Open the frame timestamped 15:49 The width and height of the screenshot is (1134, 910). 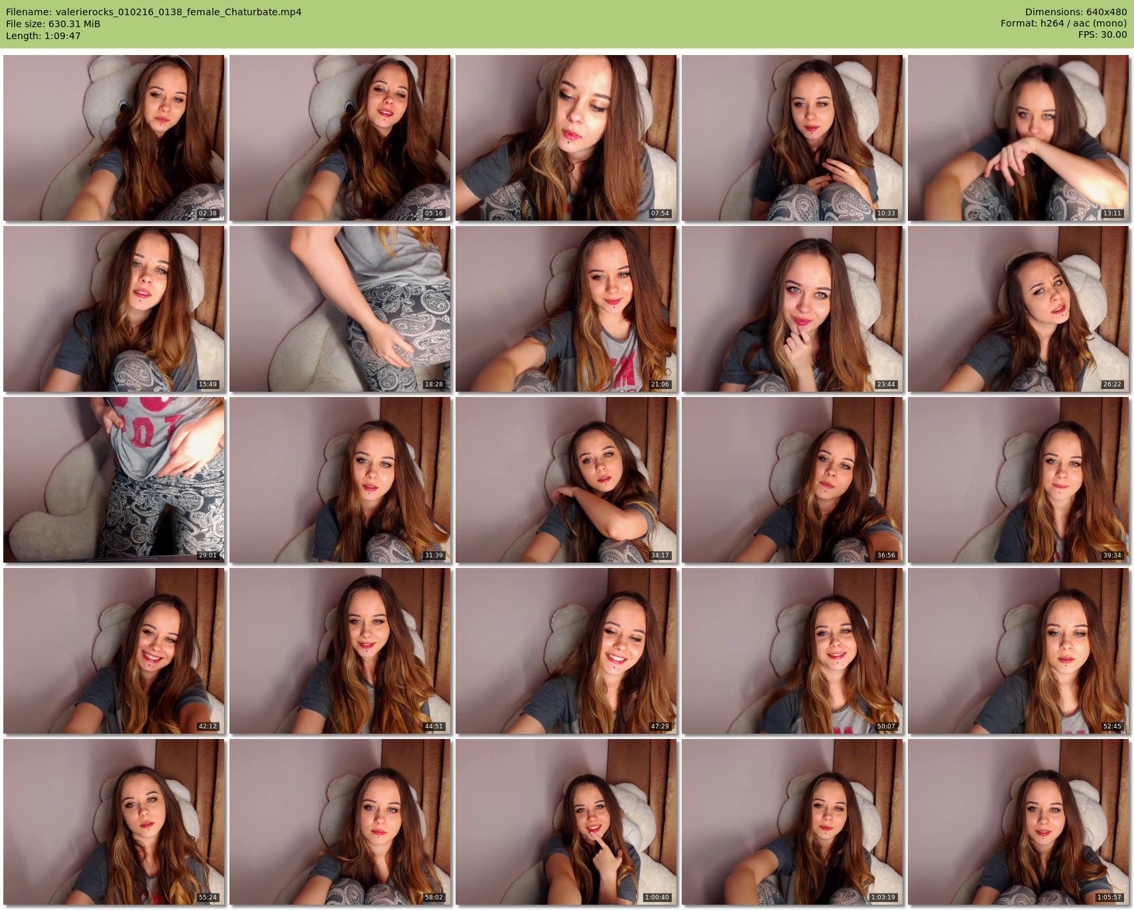pyautogui.click(x=113, y=309)
